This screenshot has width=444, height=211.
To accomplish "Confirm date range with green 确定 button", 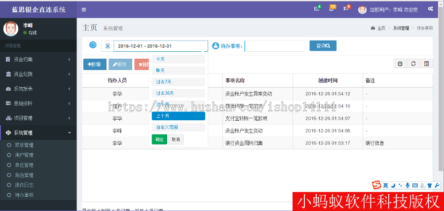I will 159,140.
